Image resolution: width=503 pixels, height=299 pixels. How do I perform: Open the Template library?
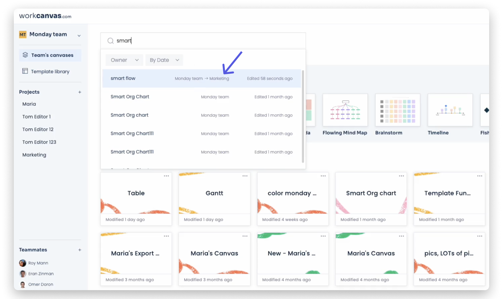[x=50, y=71]
